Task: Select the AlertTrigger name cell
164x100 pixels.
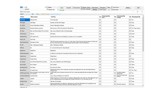Action: tap(25, 22)
